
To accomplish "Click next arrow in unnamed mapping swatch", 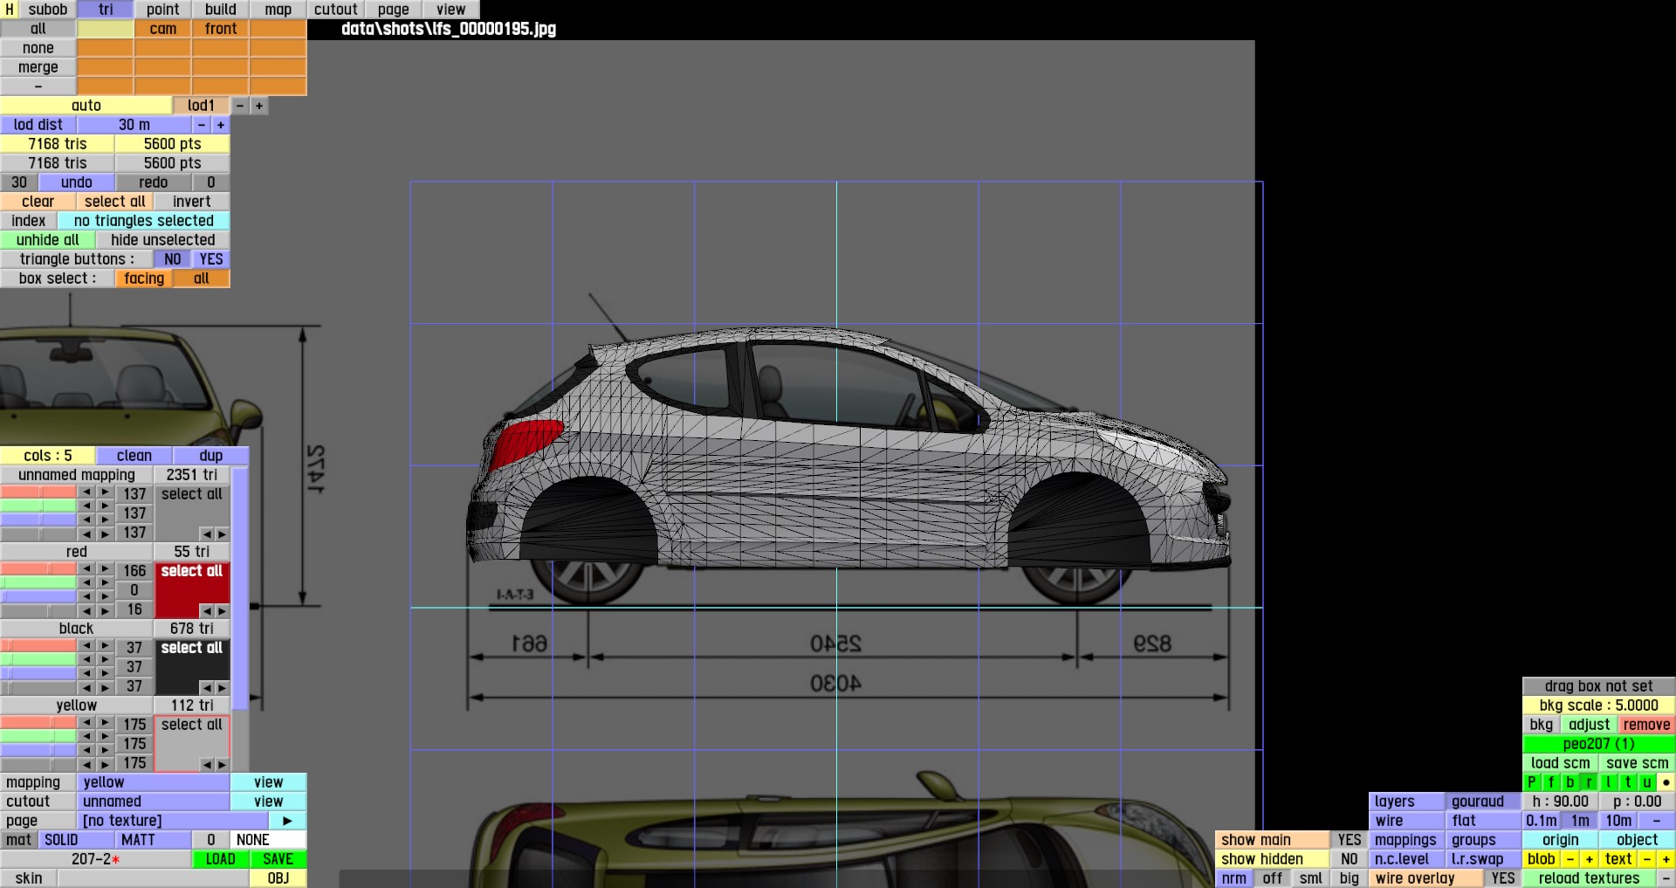I will click(x=222, y=533).
